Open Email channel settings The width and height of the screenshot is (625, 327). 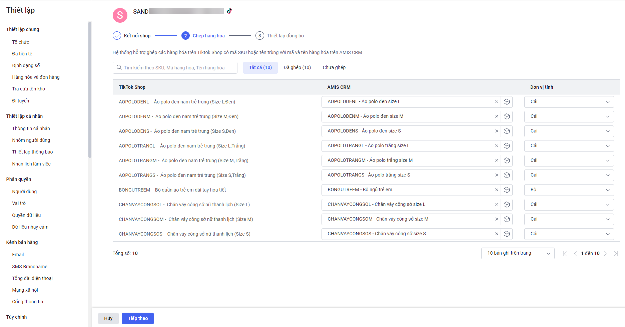click(x=18, y=255)
